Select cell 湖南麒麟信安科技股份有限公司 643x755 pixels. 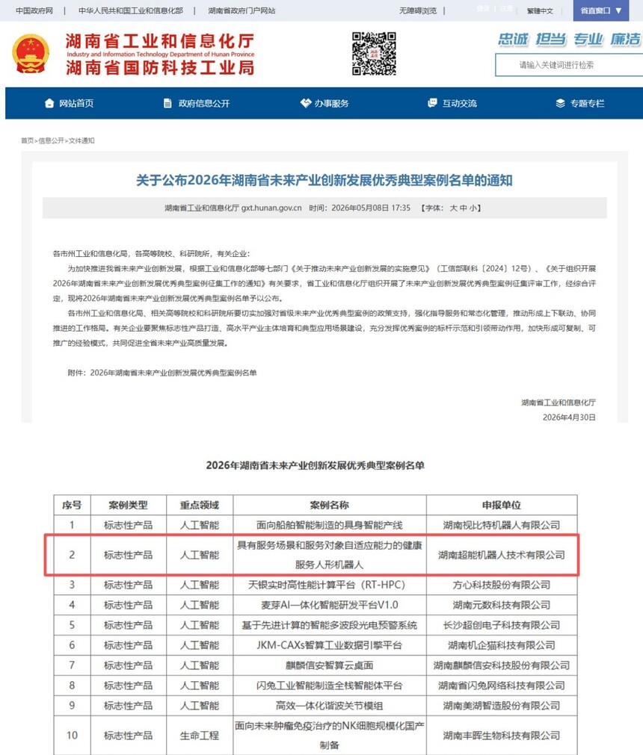pos(501,665)
